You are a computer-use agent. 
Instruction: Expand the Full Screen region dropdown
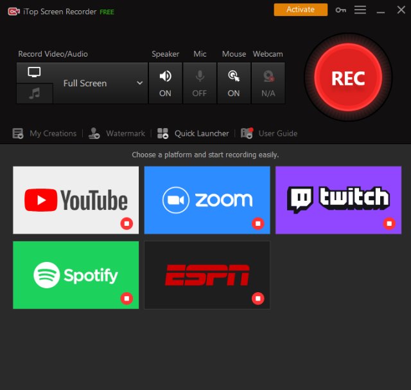[x=101, y=83]
